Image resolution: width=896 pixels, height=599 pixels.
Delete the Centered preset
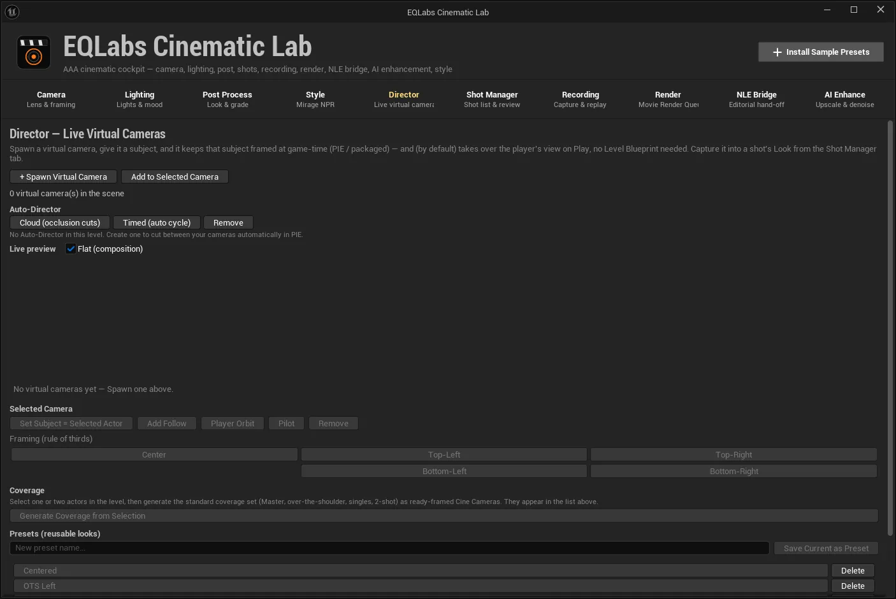[x=853, y=570]
